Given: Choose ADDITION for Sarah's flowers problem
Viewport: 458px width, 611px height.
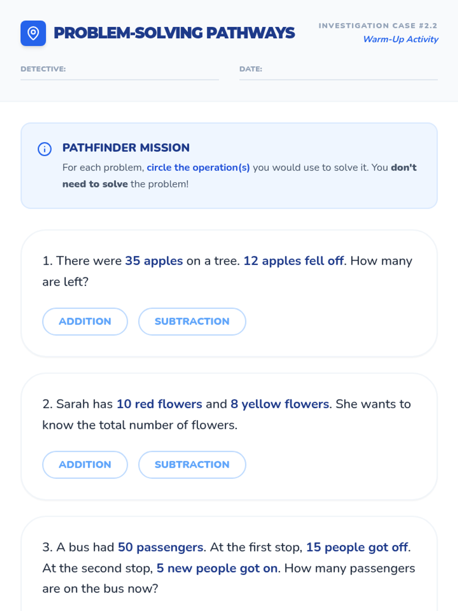Looking at the screenshot, I should pos(85,465).
